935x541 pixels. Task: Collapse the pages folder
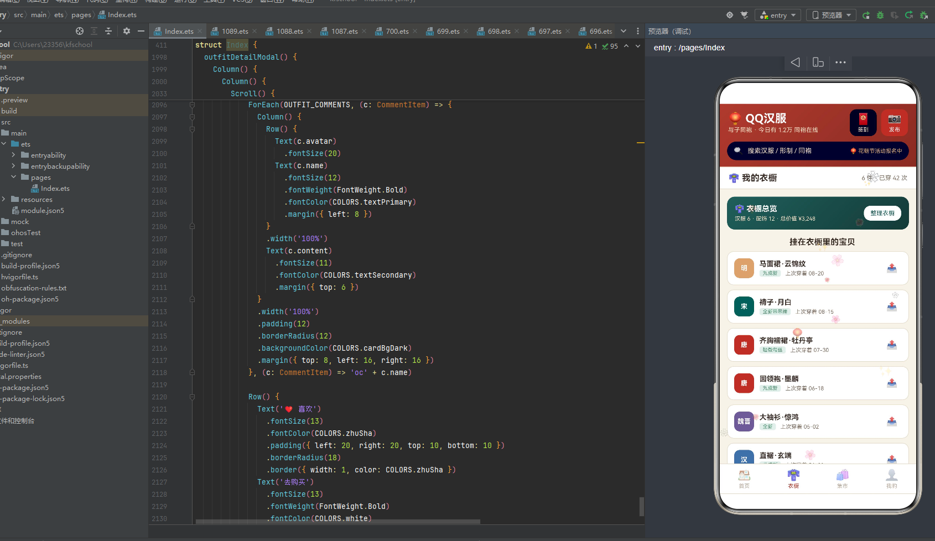14,177
